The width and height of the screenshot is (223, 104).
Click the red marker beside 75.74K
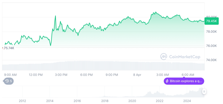pos(3,48)
